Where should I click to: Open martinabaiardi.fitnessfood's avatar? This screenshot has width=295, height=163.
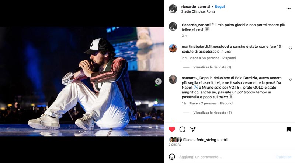tap(173, 48)
